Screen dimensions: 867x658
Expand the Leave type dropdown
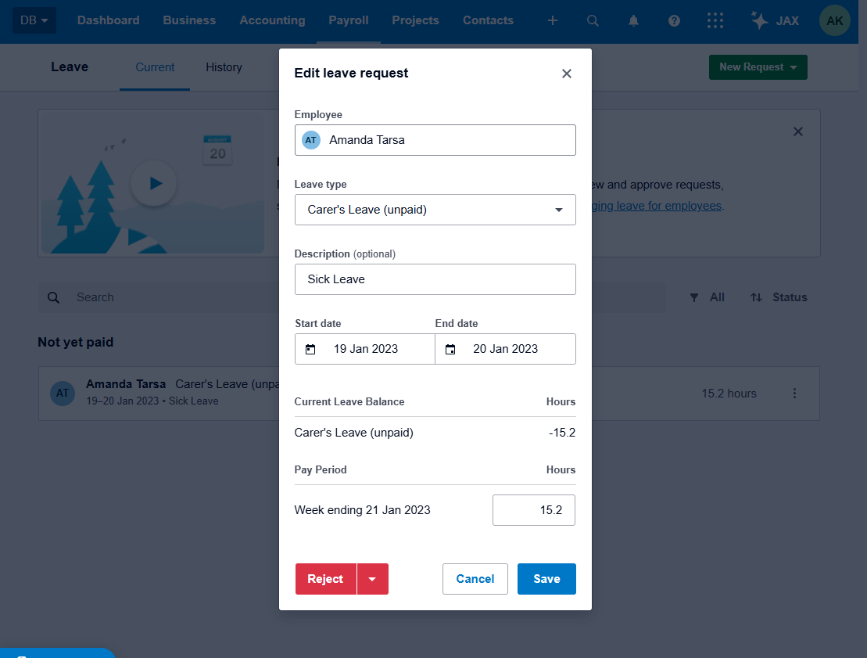tap(558, 210)
